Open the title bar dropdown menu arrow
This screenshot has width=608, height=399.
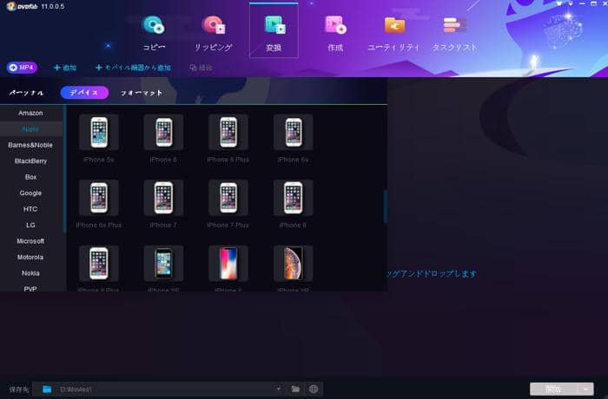coord(571,3)
